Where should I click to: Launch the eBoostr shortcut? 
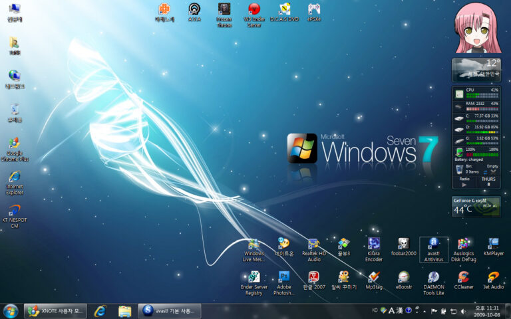(403, 280)
